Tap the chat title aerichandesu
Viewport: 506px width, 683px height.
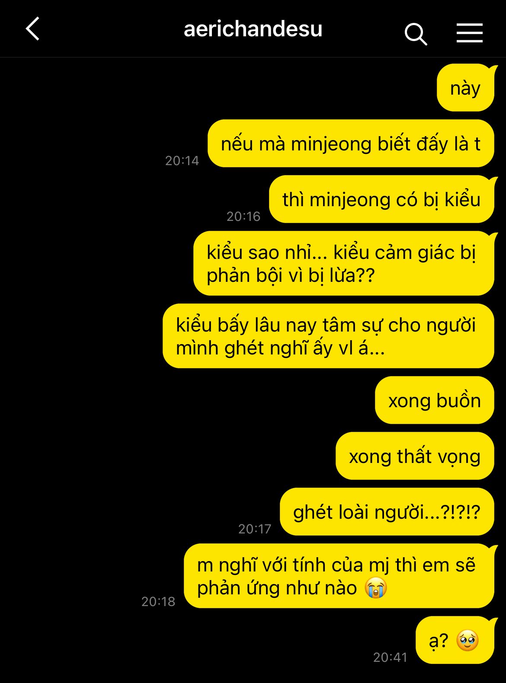tap(253, 29)
